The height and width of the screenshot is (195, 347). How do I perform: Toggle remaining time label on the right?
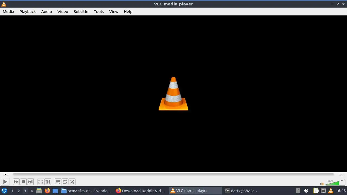342,175
